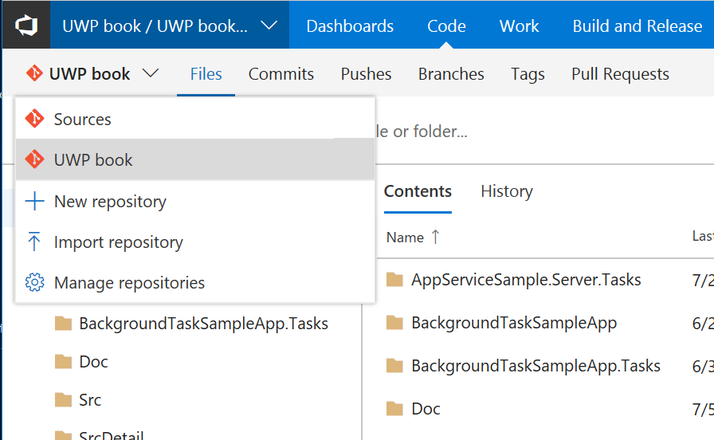The height and width of the screenshot is (440, 714).
Task: Collapse the UWP book repository dropdown chevron
Action: (151, 73)
